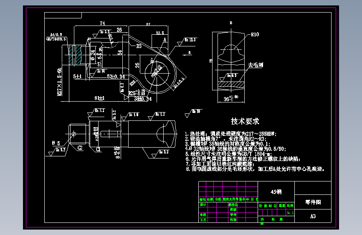Image resolution: width=362 pixels, height=235 pixels.
Task: Select the 重量 header cell
Action: (x=282, y=205)
